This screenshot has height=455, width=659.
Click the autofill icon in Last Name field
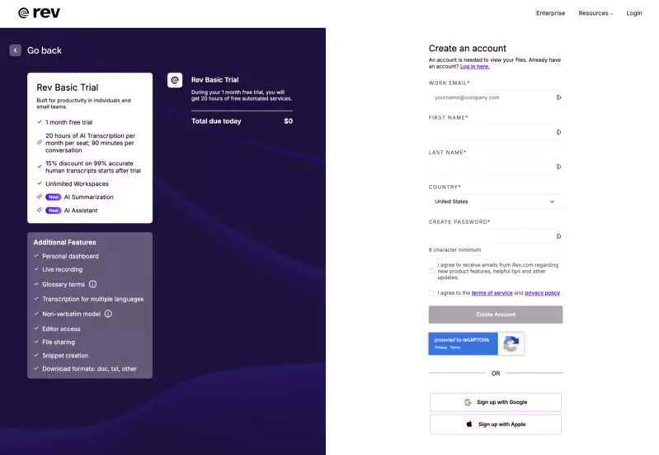(x=558, y=167)
